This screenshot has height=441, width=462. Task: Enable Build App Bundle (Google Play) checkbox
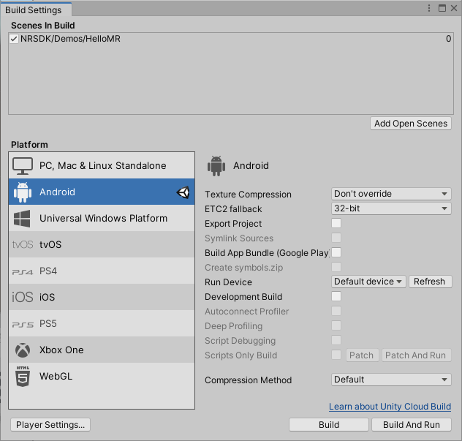click(336, 252)
